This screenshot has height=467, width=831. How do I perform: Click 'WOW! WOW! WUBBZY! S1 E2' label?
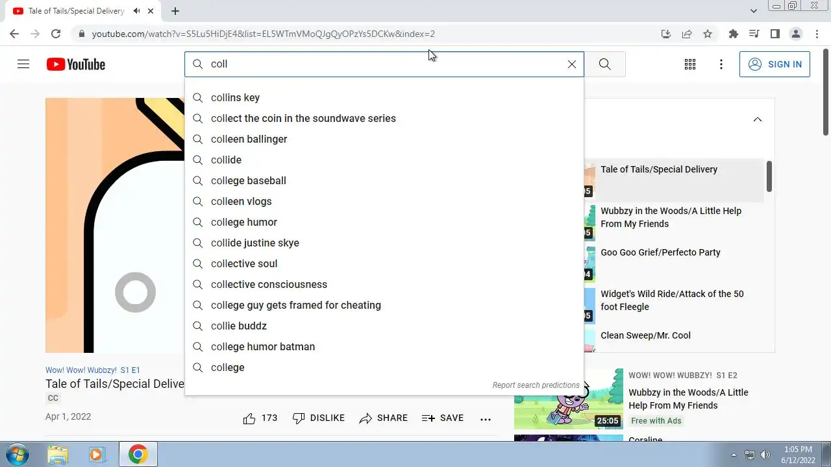683,376
